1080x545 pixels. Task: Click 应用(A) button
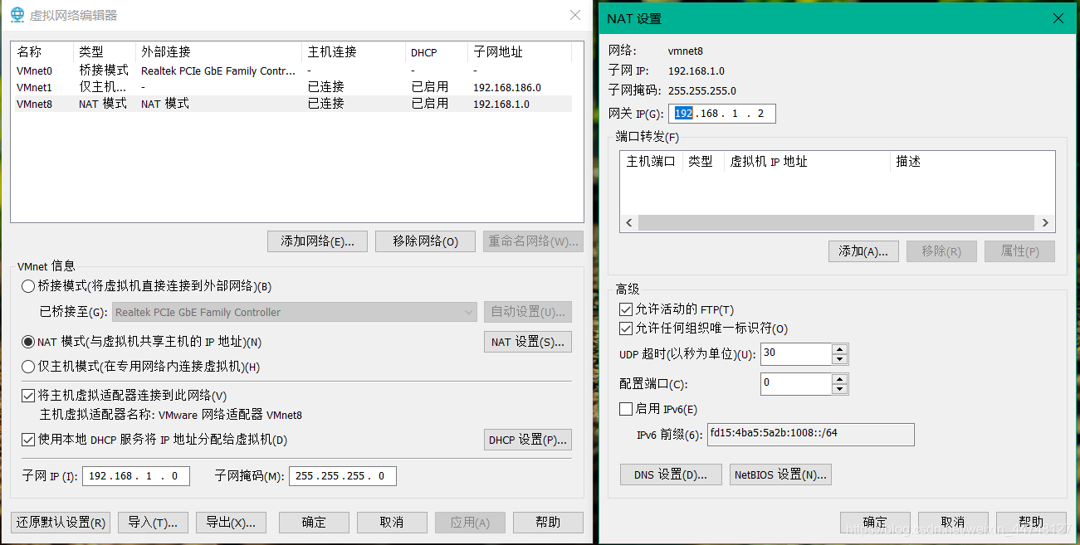470,523
